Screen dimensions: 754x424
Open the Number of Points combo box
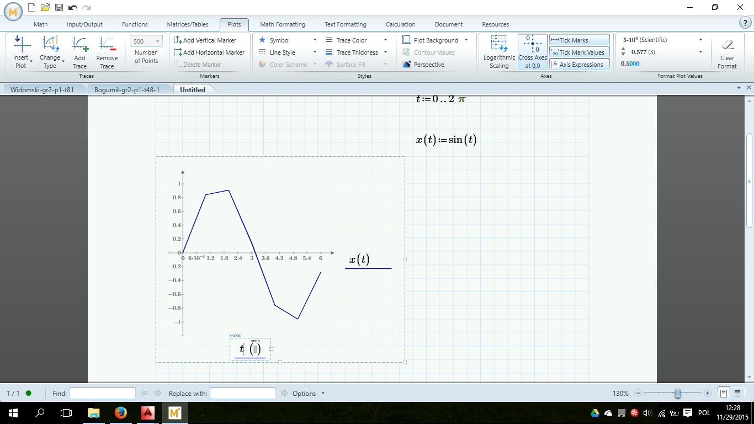[x=146, y=41]
